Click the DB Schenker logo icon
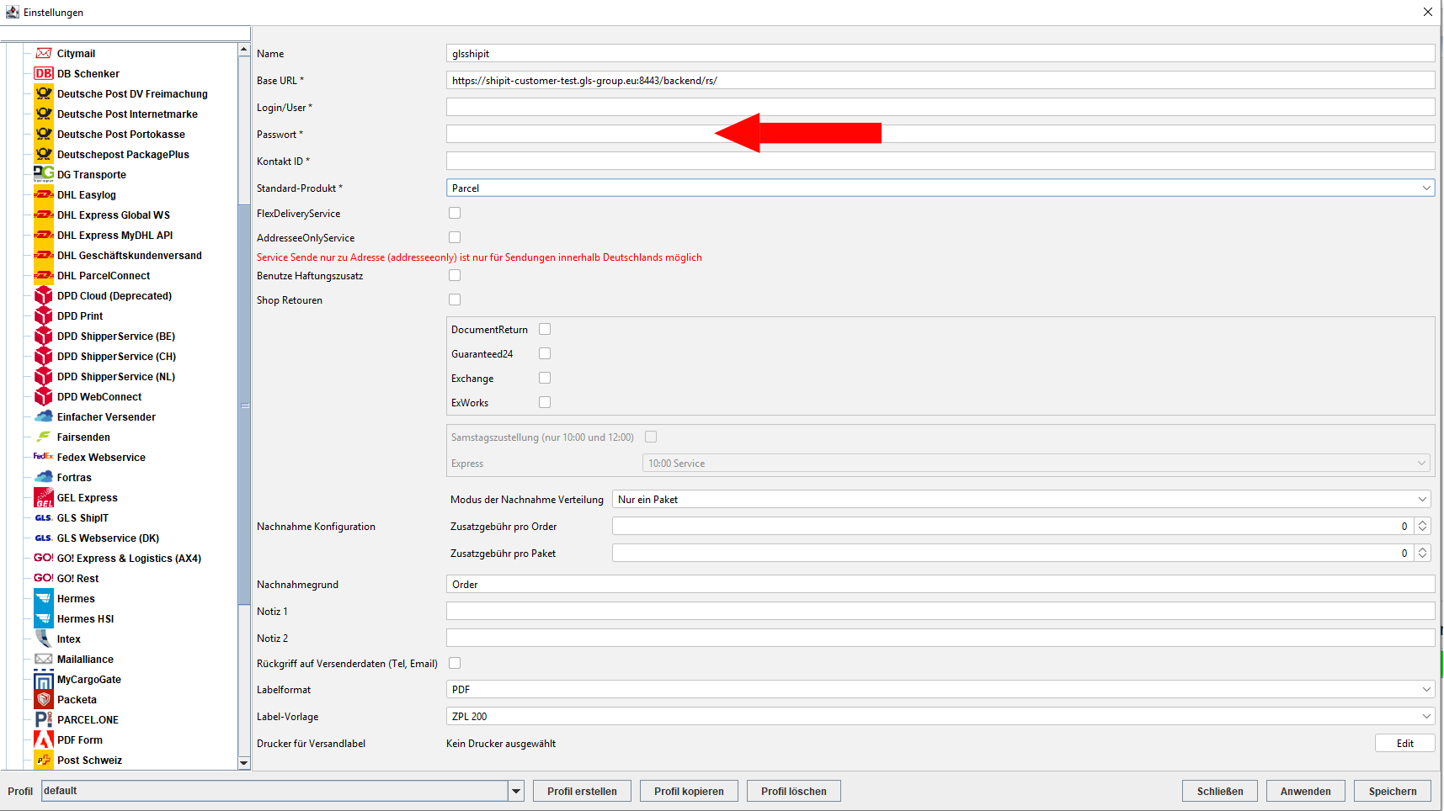Image resolution: width=1444 pixels, height=811 pixels. [x=44, y=73]
